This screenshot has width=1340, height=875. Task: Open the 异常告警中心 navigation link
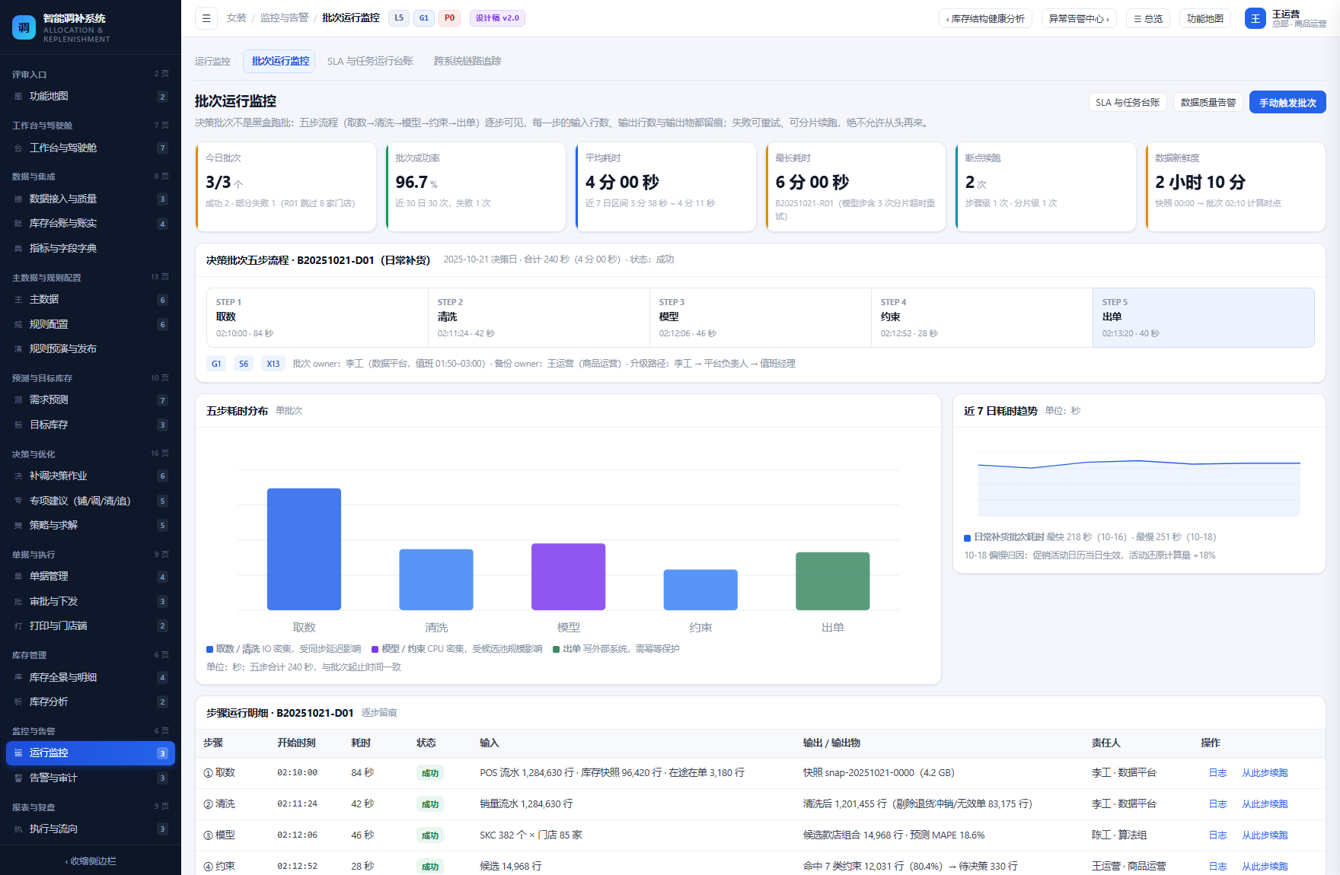tap(1079, 18)
